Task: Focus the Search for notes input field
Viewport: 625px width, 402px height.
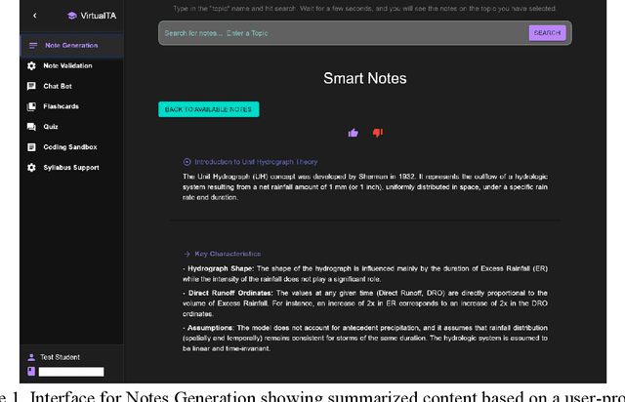Action: pos(342,33)
